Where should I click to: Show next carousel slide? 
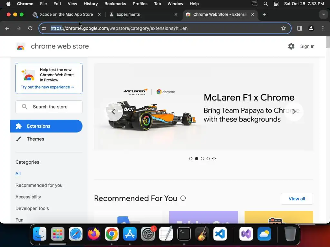coord(294,112)
